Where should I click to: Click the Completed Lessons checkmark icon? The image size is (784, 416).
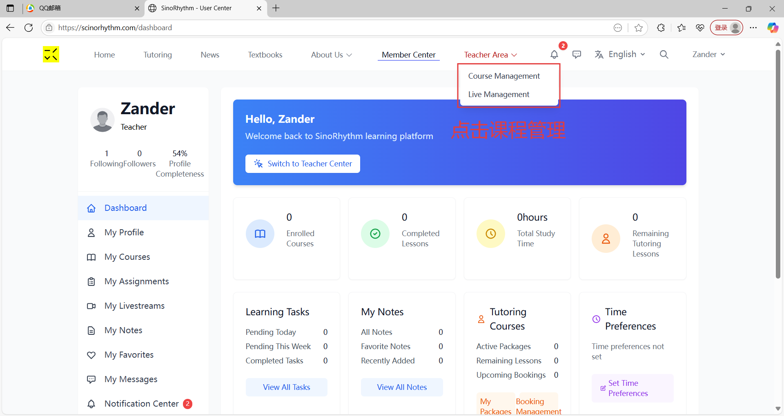pyautogui.click(x=375, y=234)
